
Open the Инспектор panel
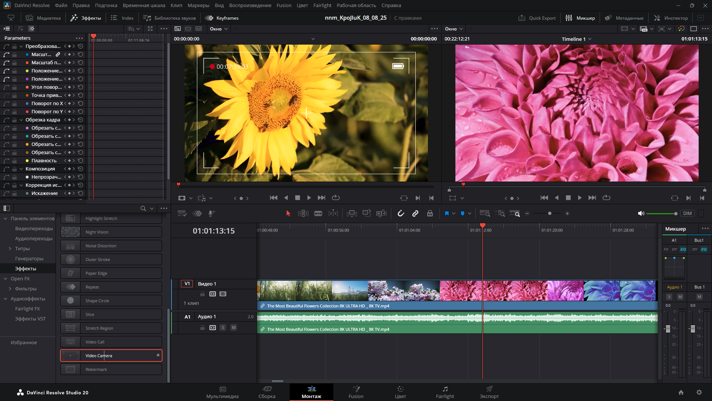[671, 18]
